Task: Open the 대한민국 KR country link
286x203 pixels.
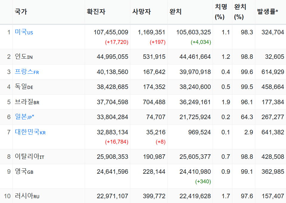Action: tap(30, 132)
